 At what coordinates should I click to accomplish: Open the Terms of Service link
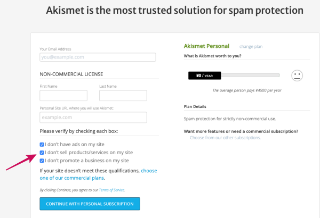(x=113, y=190)
